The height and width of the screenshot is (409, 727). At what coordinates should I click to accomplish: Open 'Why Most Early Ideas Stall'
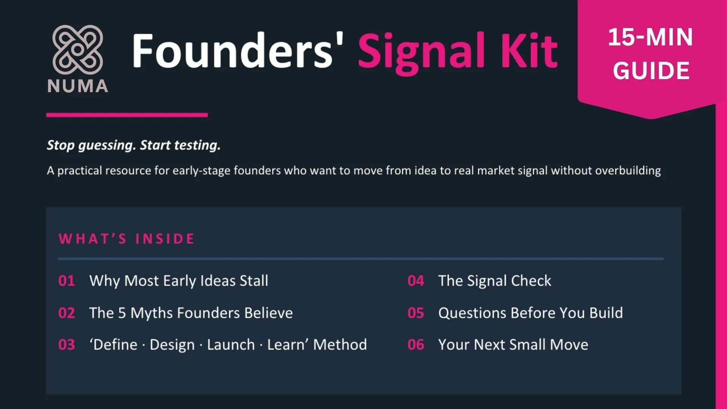point(179,281)
